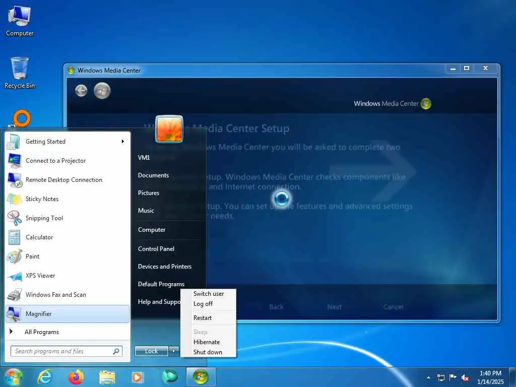This screenshot has height=387, width=516.
Task: Open Computer in Start menu right pane
Action: point(151,230)
